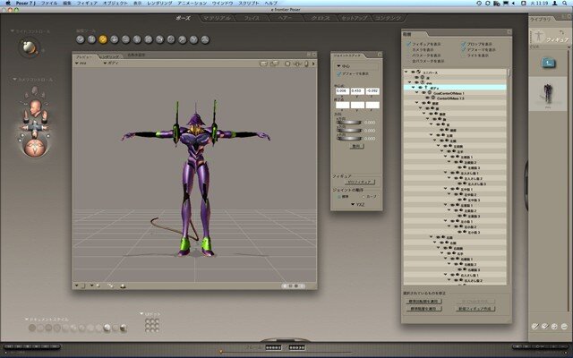Collapse the ユニバース tree node

(x=406, y=72)
